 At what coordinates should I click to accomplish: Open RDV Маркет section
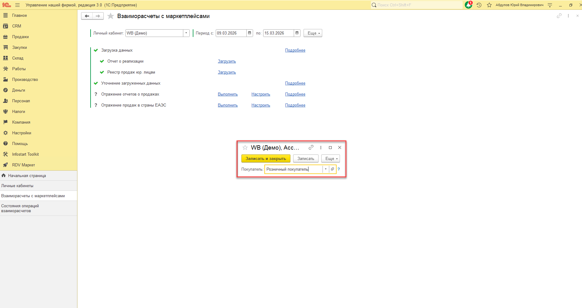pyautogui.click(x=39, y=165)
